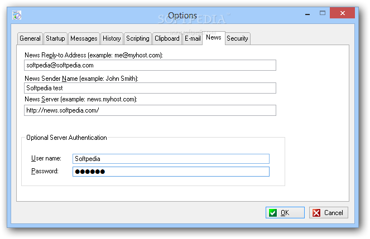Screen dimensions: 370x239
Task: Open the Clipboard tab
Action: click(x=167, y=38)
